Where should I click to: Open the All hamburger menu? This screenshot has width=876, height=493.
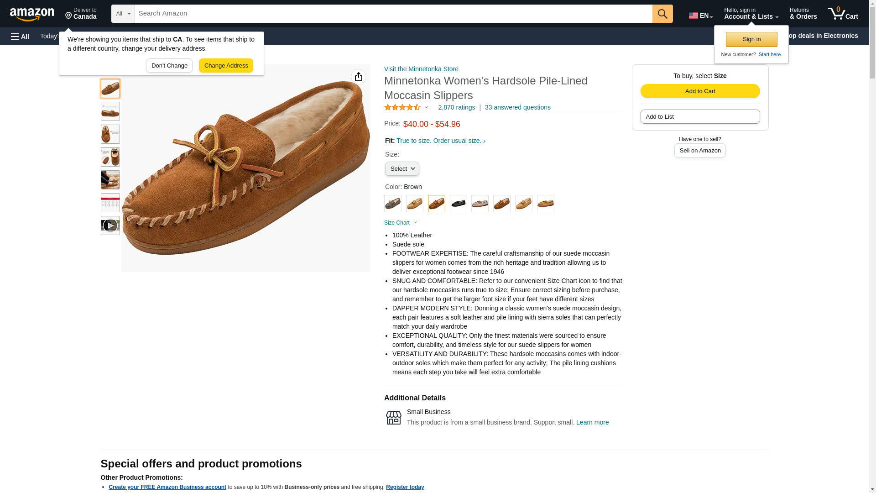tap(20, 36)
